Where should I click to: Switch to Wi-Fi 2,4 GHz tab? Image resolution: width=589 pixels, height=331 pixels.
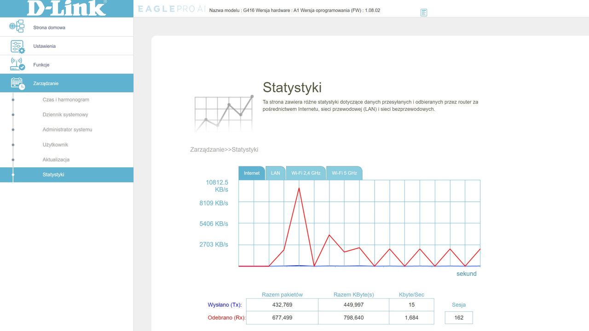pos(306,173)
